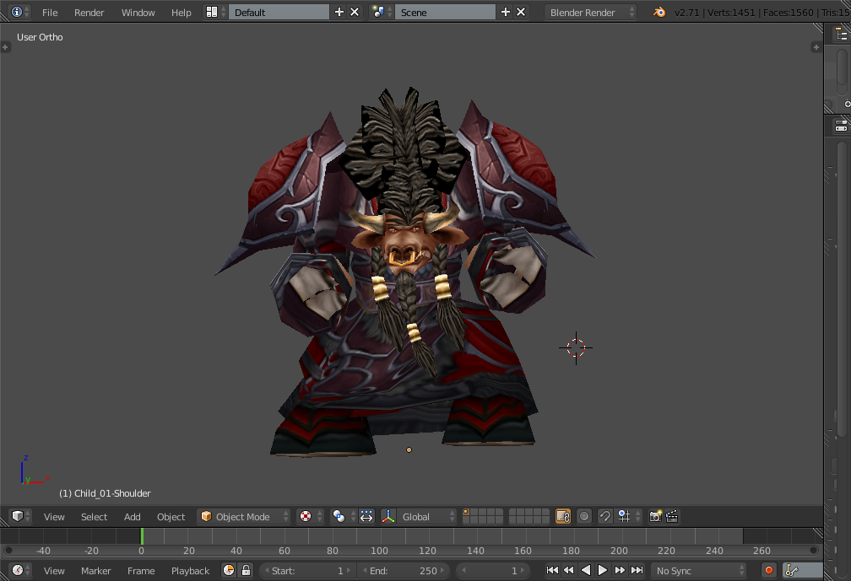Screen dimensions: 851x581
Task: Open the Add menu
Action: coord(132,517)
